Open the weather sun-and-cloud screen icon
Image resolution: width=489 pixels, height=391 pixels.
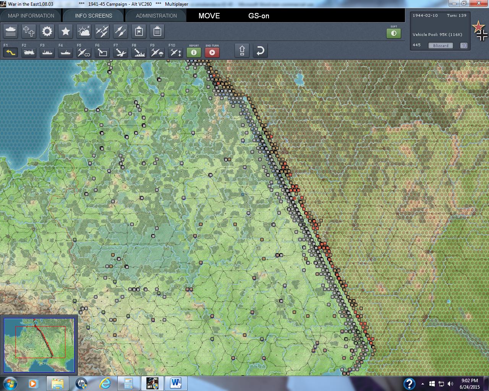(84, 31)
